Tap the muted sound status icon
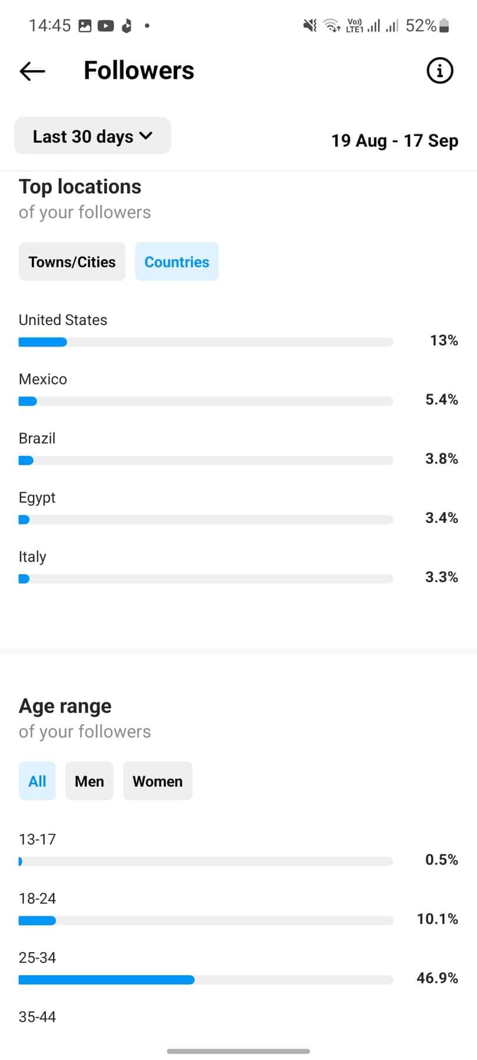Image resolution: width=477 pixels, height=1060 pixels. pyautogui.click(x=310, y=25)
